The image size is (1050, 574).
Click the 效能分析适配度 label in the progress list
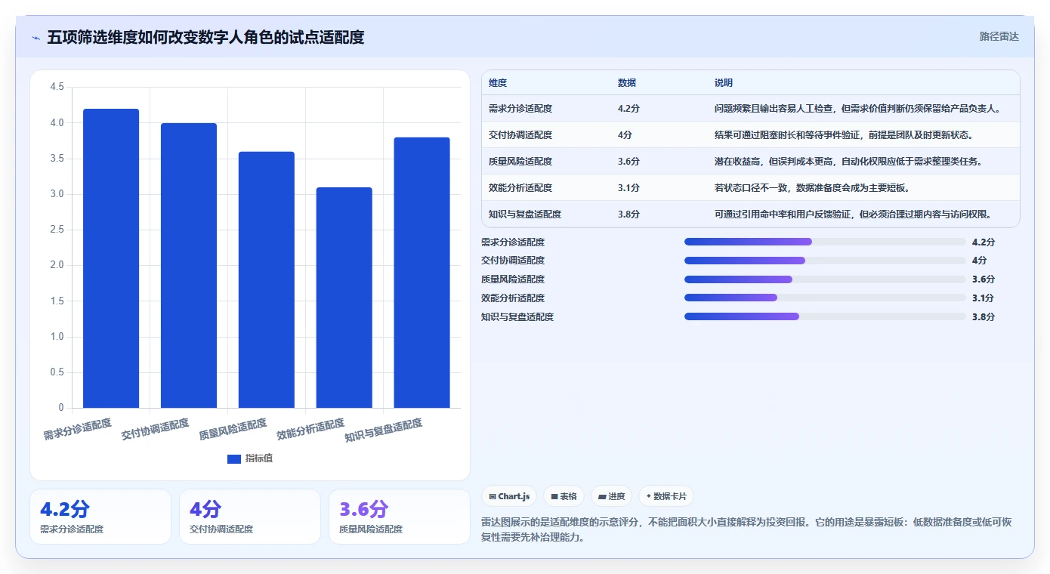pos(513,298)
